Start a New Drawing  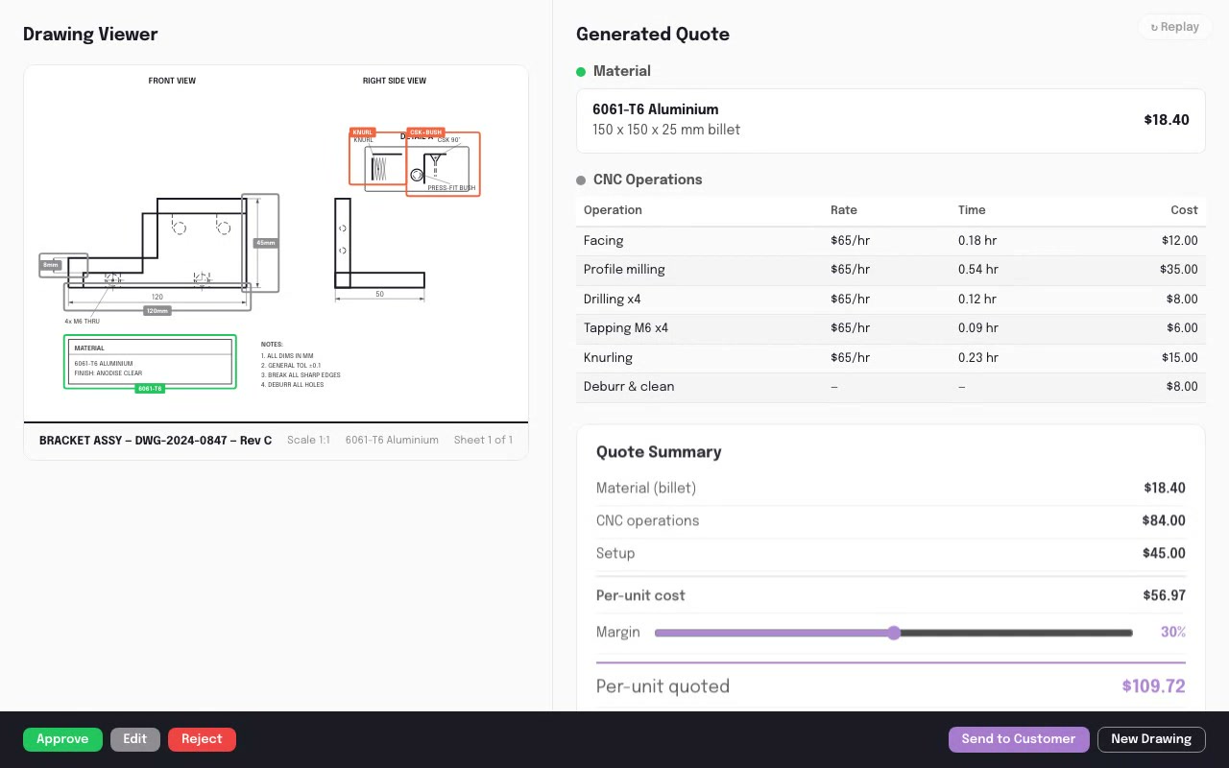(1151, 739)
